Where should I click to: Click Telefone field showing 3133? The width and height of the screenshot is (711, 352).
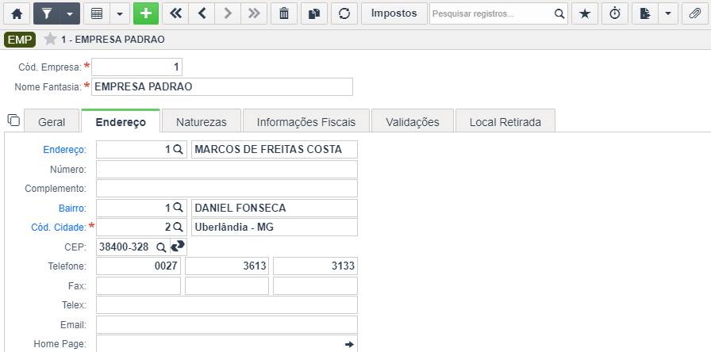click(315, 266)
